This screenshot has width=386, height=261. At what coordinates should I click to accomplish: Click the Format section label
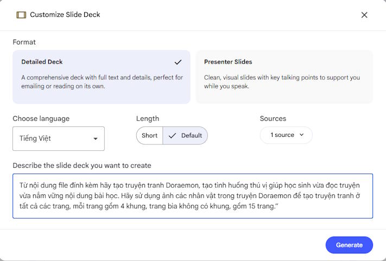[24, 42]
